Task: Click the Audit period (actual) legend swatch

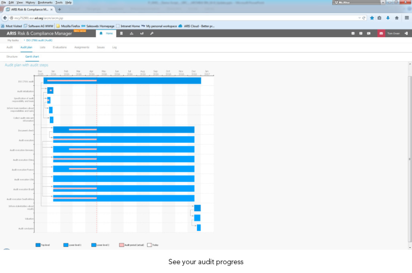Action: pyautogui.click(x=121, y=245)
